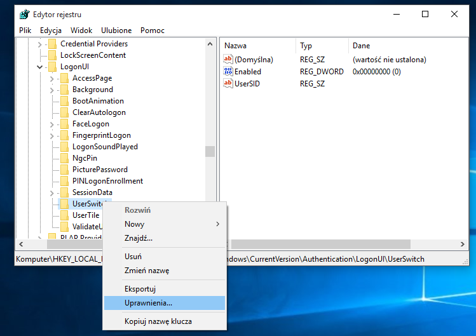Select the UserTile key label
This screenshot has height=336, width=476.
(x=86, y=215)
